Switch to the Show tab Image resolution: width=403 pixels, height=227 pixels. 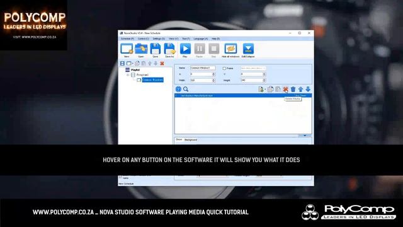click(179, 139)
